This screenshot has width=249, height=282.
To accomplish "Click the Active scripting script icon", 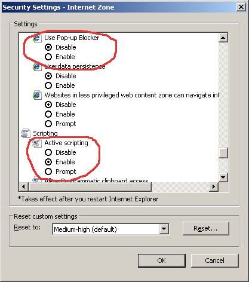I will click(x=37, y=143).
